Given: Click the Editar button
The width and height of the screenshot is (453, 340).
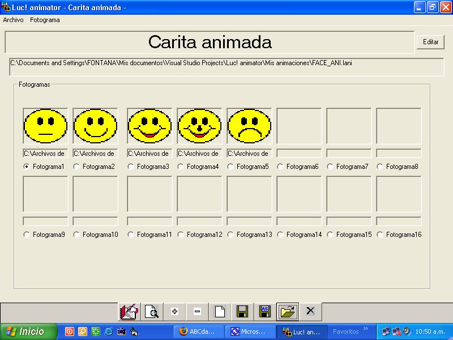Looking at the screenshot, I should [430, 42].
